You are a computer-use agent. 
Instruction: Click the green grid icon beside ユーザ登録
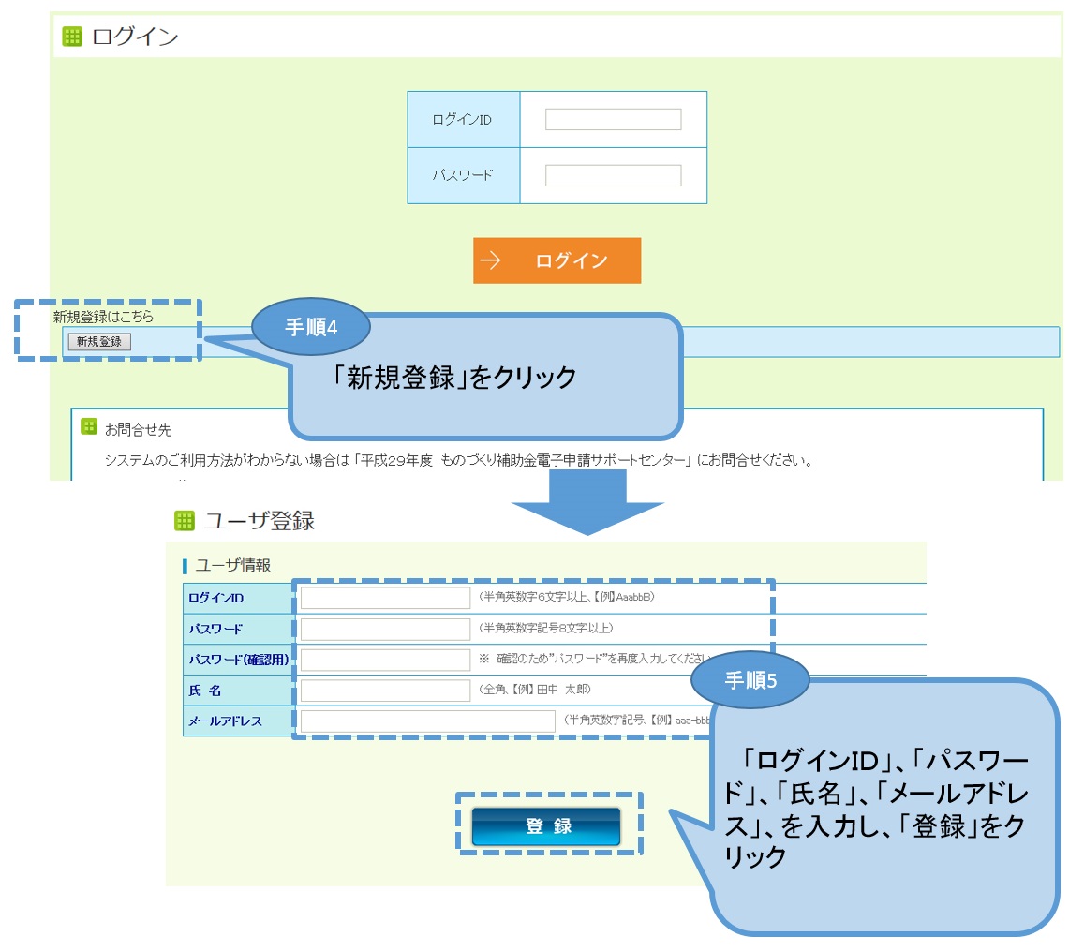185,520
